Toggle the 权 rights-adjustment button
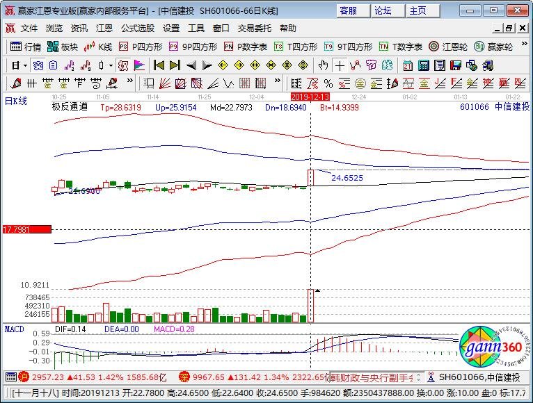 click(x=123, y=65)
